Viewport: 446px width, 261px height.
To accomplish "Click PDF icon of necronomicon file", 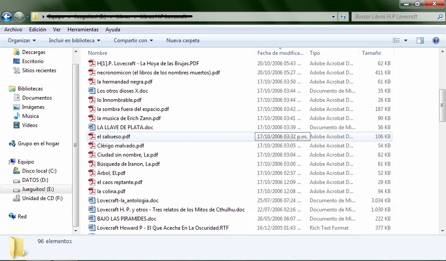I will pyautogui.click(x=91, y=72).
